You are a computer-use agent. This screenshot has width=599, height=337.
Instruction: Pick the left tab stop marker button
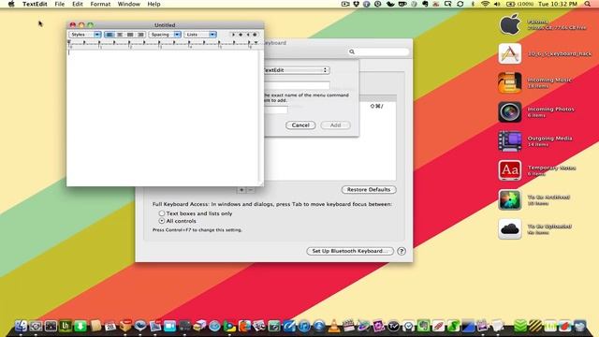[233, 35]
